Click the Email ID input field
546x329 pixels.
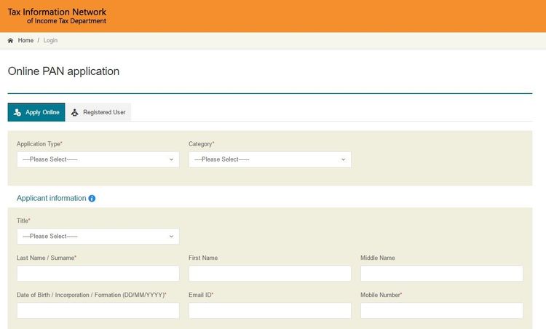(x=269, y=311)
